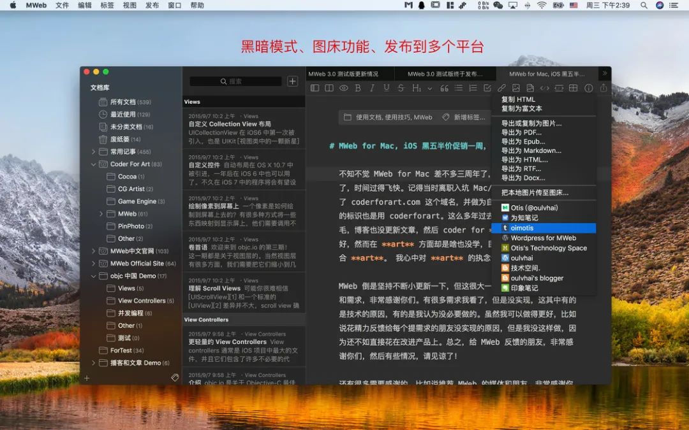689x430 pixels.
Task: Toggle the preview eye icon
Action: (344, 88)
